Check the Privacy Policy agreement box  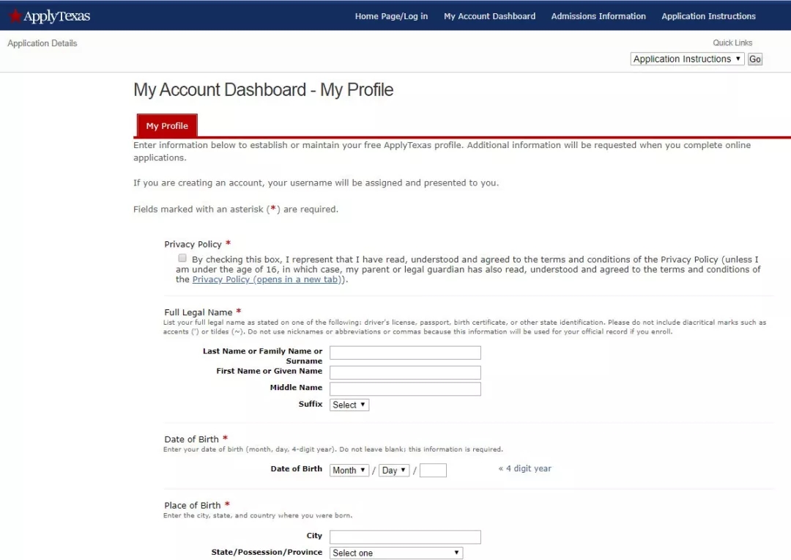182,258
